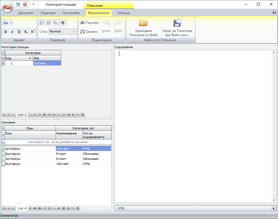Click the Тип на съдържанието column header
The height and width of the screenshot is (219, 278).
click(x=97, y=135)
